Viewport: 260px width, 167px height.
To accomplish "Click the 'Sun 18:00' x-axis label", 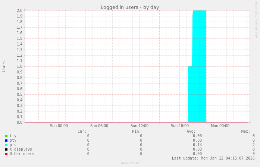I will point(180,126).
